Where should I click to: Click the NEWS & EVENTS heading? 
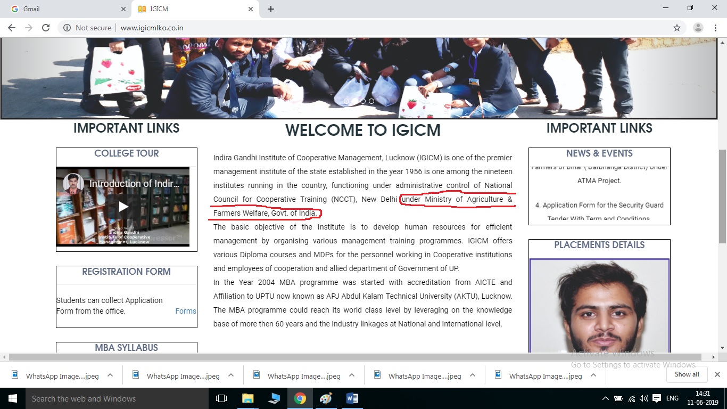(x=599, y=153)
